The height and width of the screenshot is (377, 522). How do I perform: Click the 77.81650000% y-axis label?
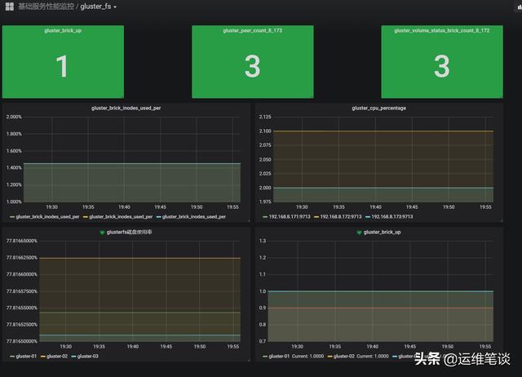(x=22, y=341)
